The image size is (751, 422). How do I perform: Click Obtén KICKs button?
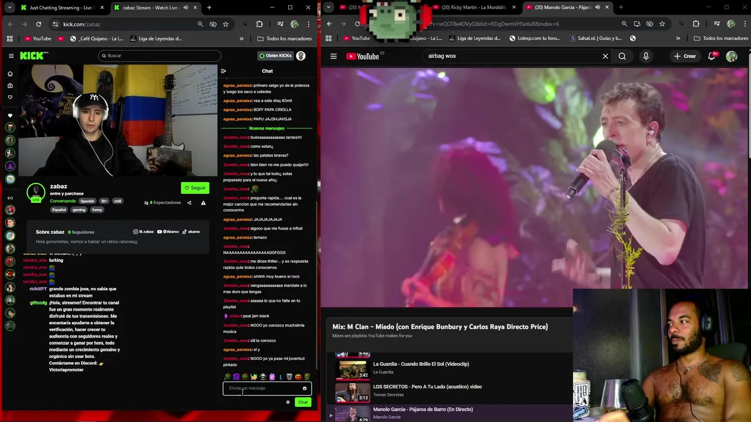[x=275, y=56]
